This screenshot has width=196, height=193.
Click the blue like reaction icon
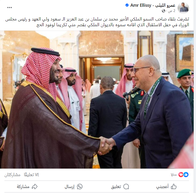click(x=186, y=175)
